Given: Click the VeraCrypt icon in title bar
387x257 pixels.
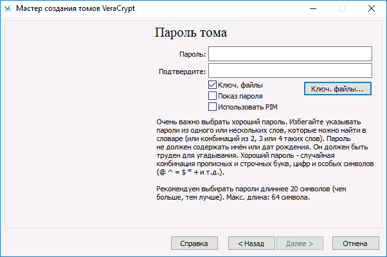Looking at the screenshot, I should [x=8, y=8].
